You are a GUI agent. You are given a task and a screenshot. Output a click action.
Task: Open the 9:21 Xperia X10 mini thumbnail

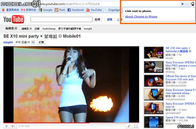(x=154, y=122)
